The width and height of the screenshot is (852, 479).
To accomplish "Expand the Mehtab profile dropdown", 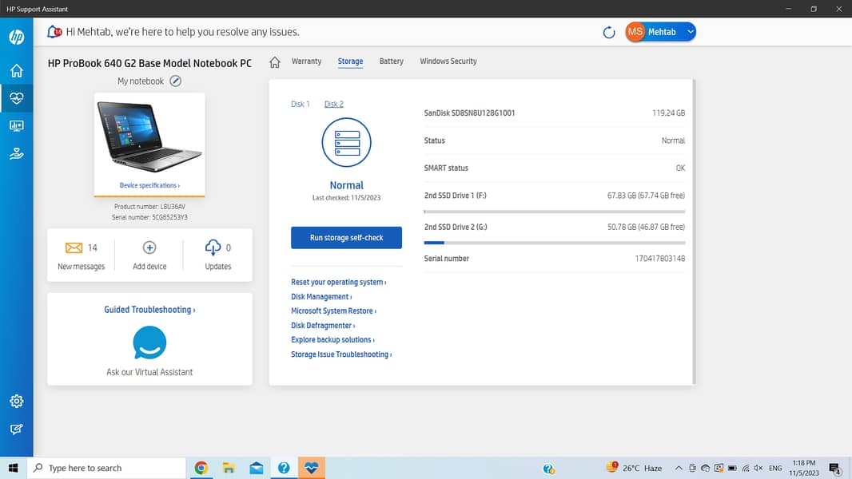I will click(691, 32).
